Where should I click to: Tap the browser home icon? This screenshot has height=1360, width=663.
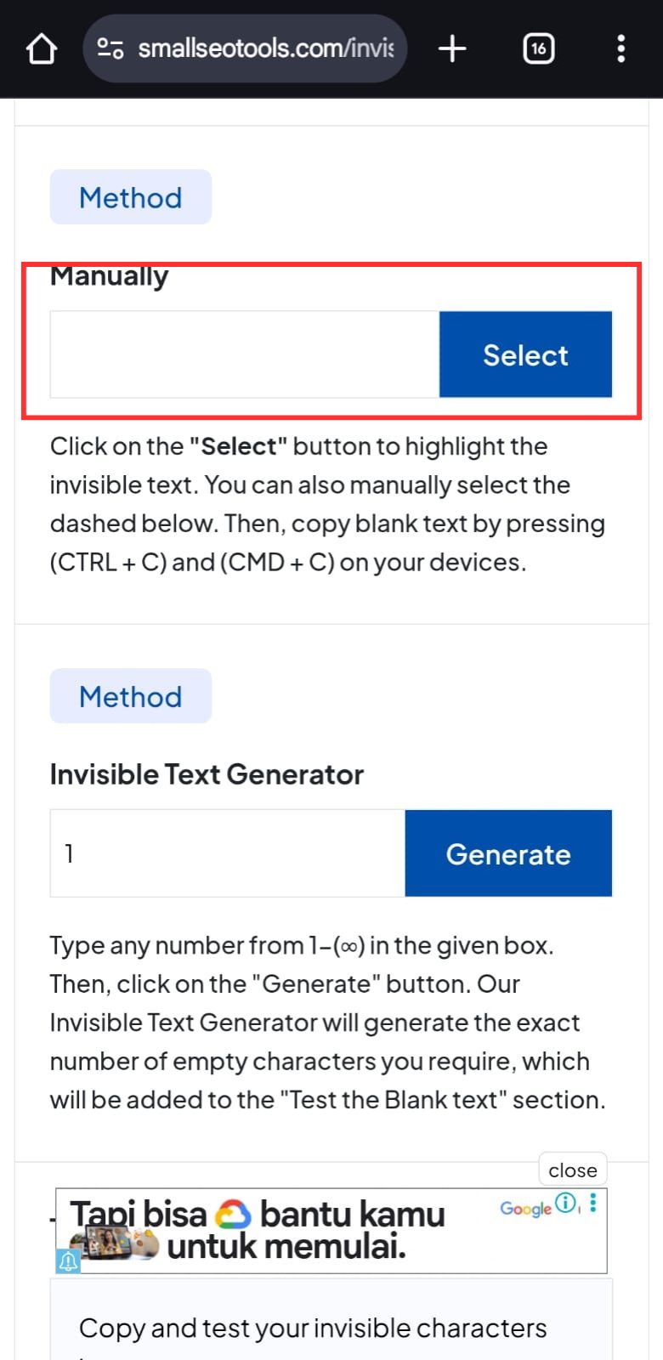42,49
